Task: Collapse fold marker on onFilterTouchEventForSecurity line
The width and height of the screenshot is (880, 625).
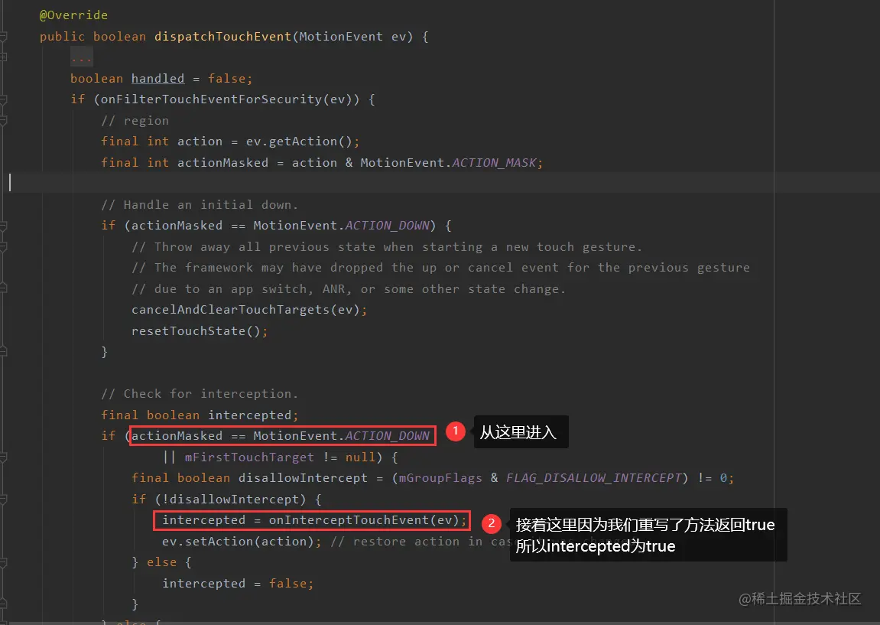Action: pos(3,99)
